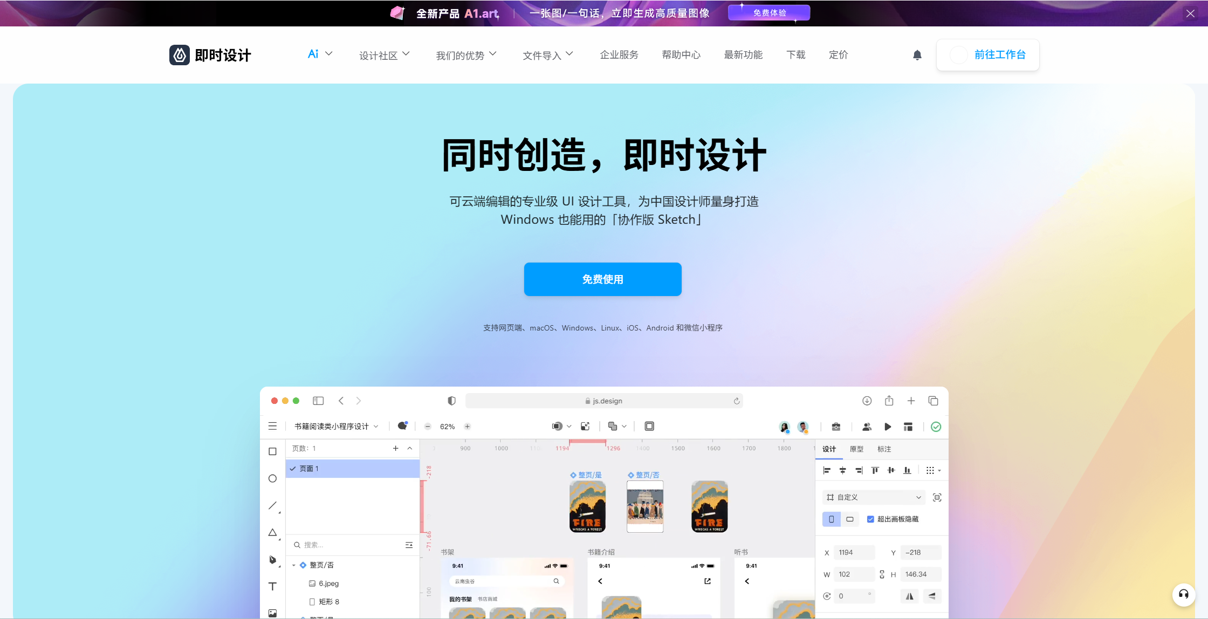Click the toolbox plugins icon
This screenshot has height=619, width=1208.
[836, 427]
